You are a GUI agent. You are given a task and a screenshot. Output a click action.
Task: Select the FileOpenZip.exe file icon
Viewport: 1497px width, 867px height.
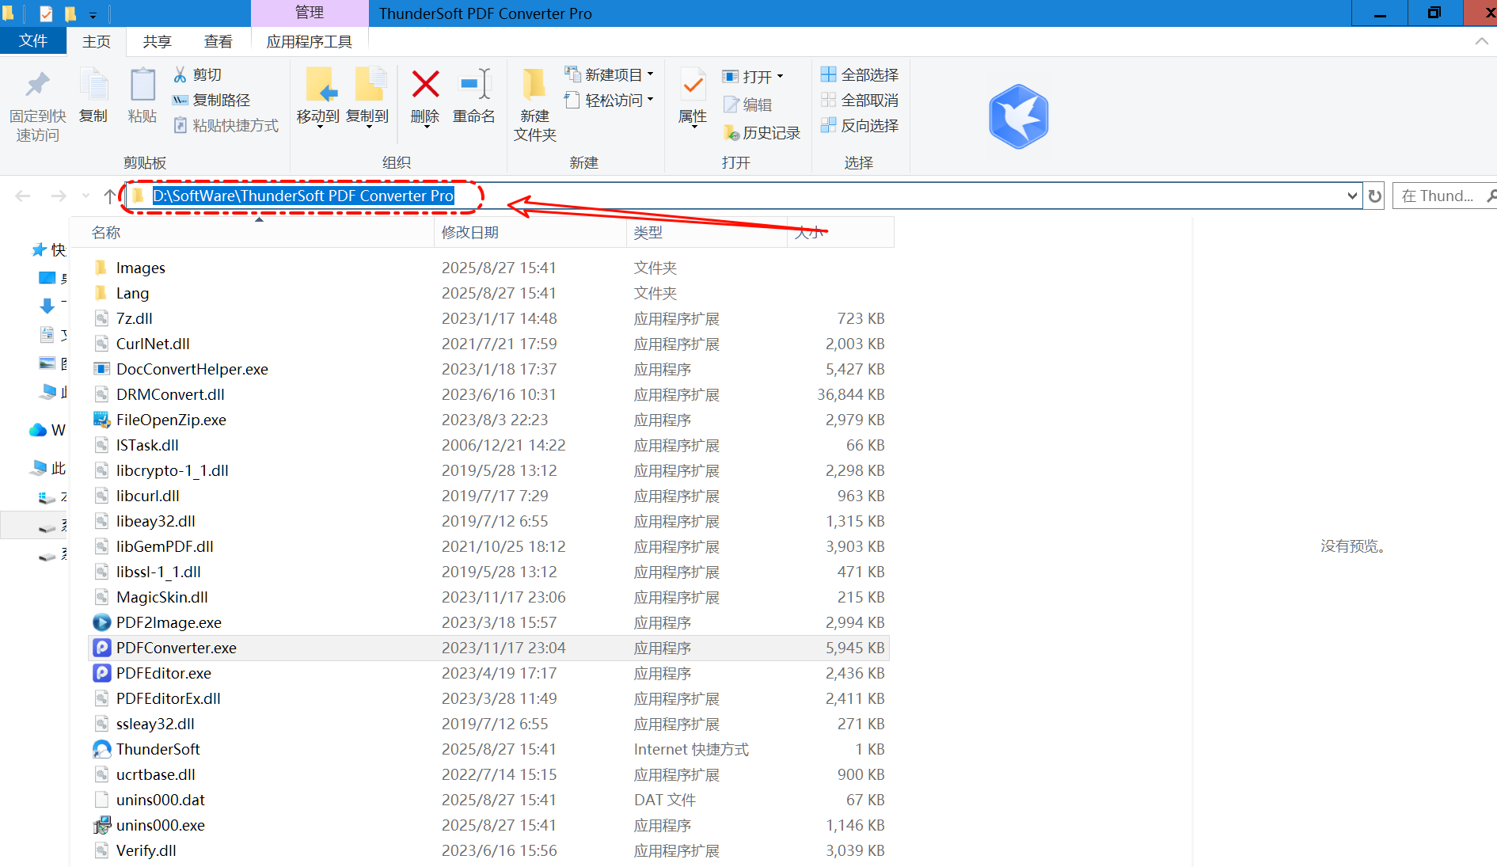(102, 420)
